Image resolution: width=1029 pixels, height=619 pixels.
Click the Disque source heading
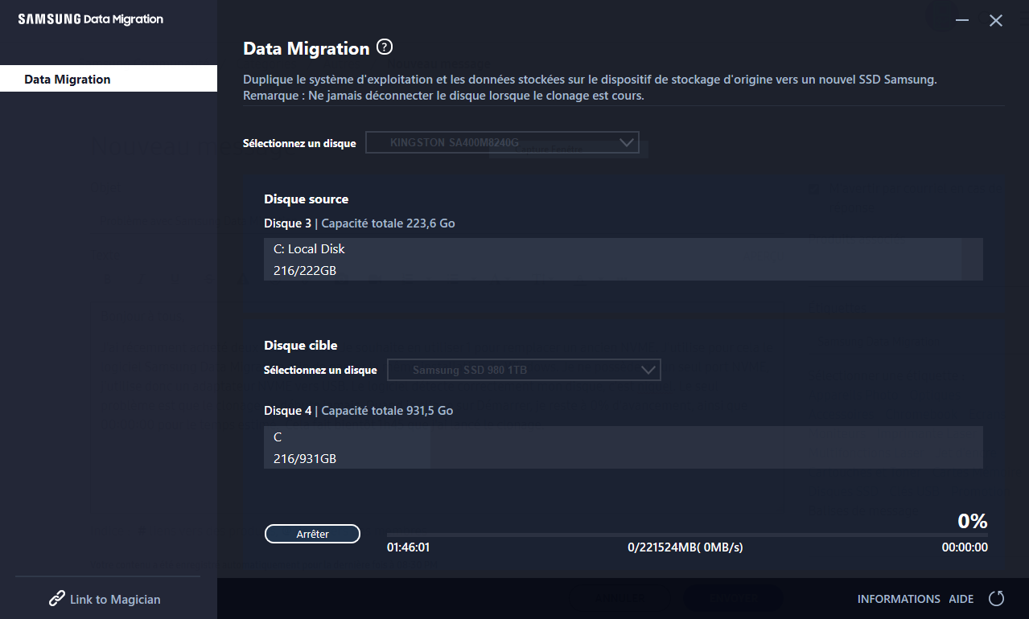307,199
